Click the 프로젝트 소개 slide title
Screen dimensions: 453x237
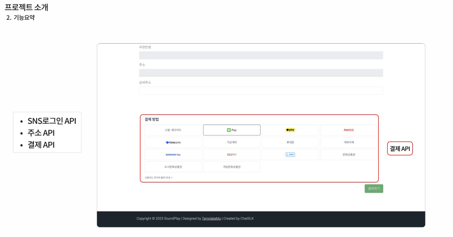click(x=26, y=7)
